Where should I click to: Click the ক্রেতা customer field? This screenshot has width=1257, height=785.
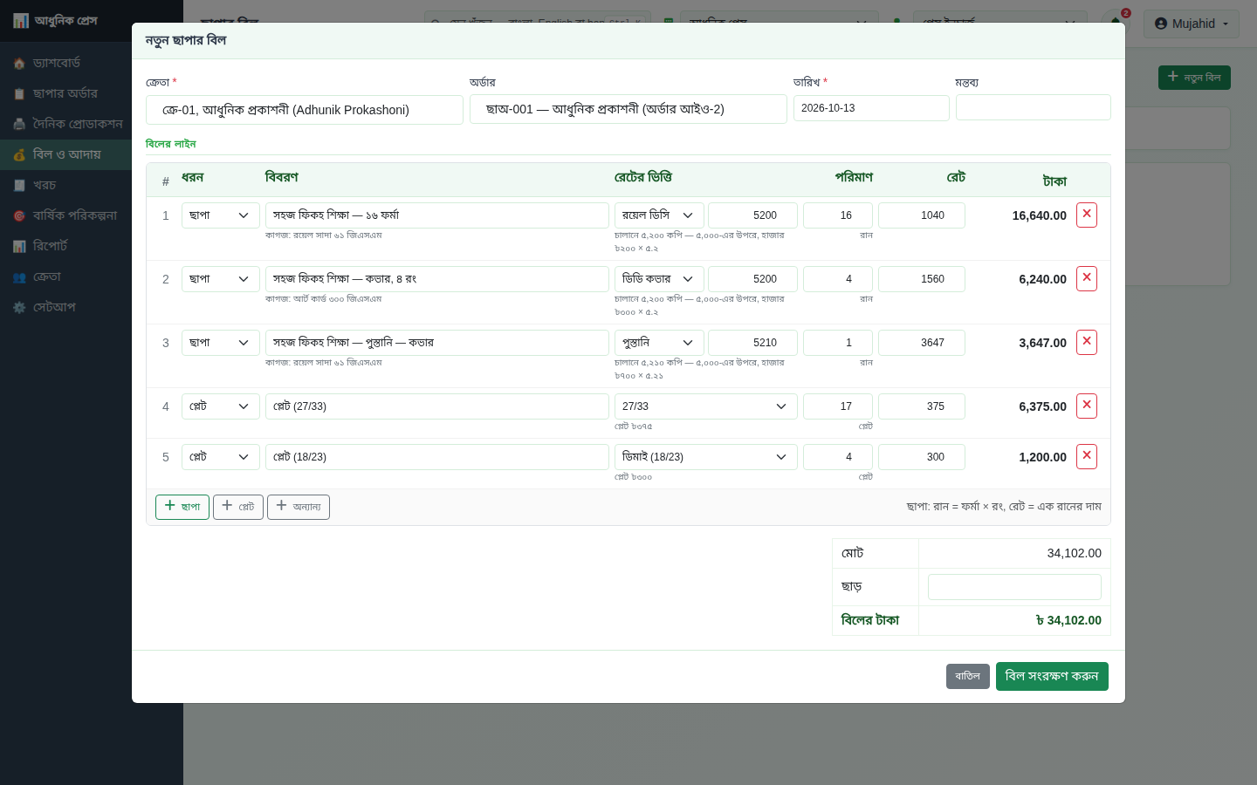305,110
